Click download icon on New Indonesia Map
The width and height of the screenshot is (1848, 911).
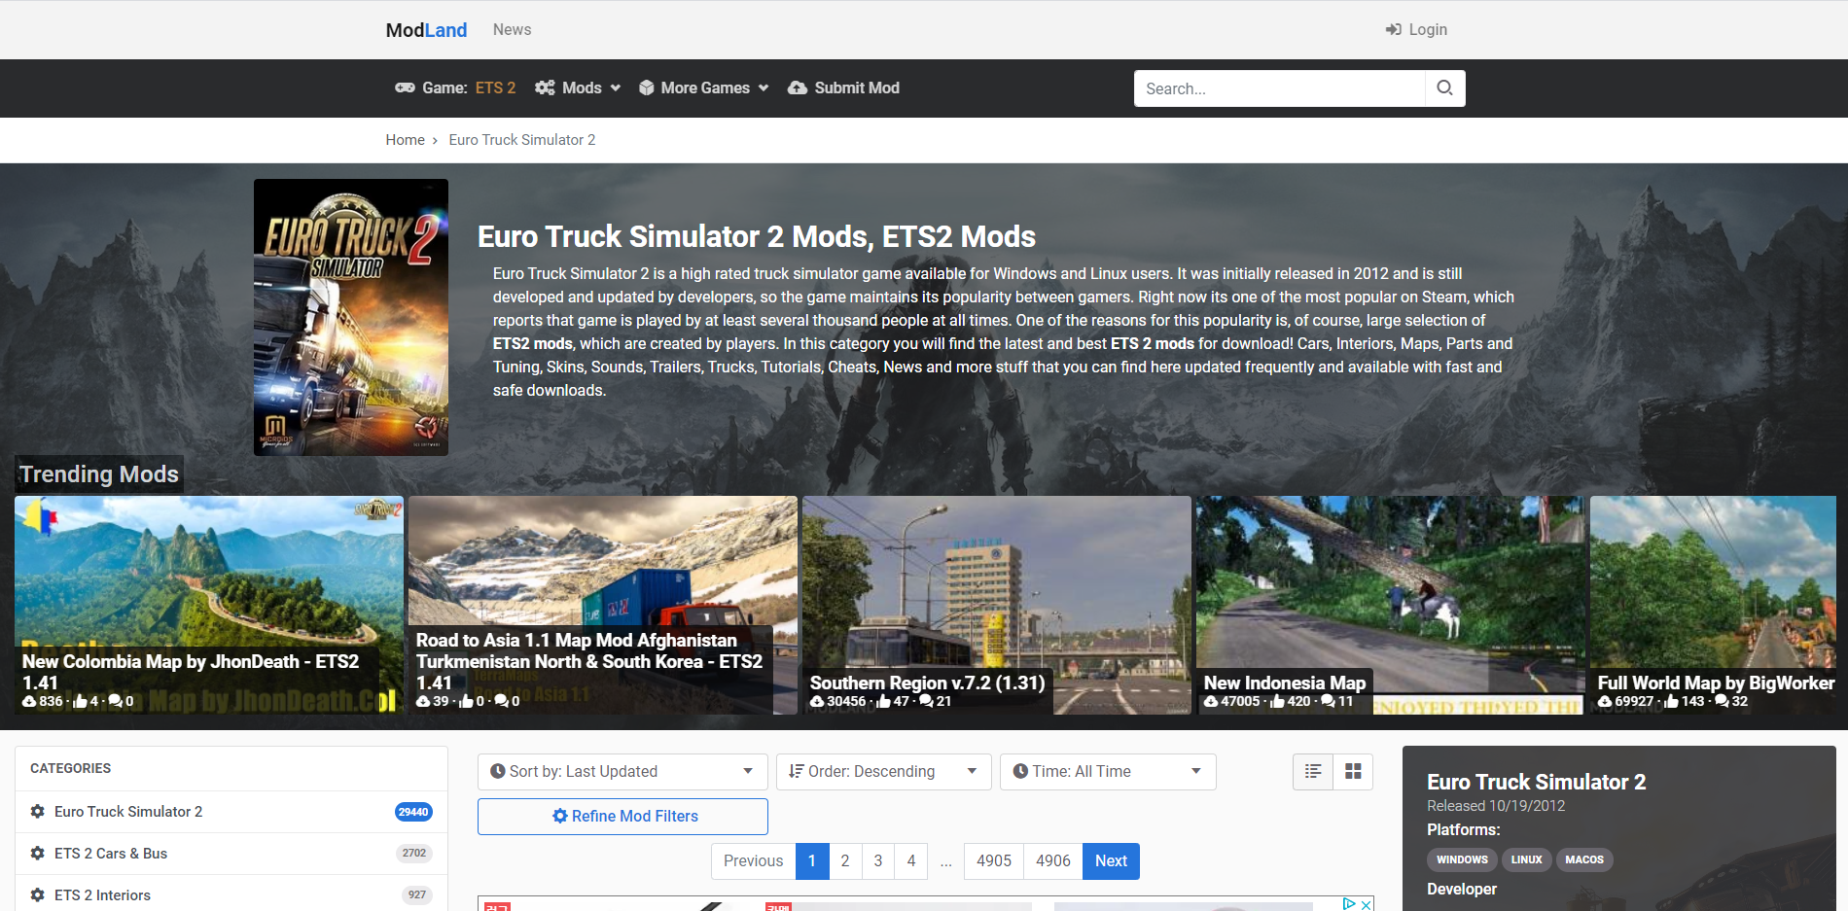[x=1211, y=701]
